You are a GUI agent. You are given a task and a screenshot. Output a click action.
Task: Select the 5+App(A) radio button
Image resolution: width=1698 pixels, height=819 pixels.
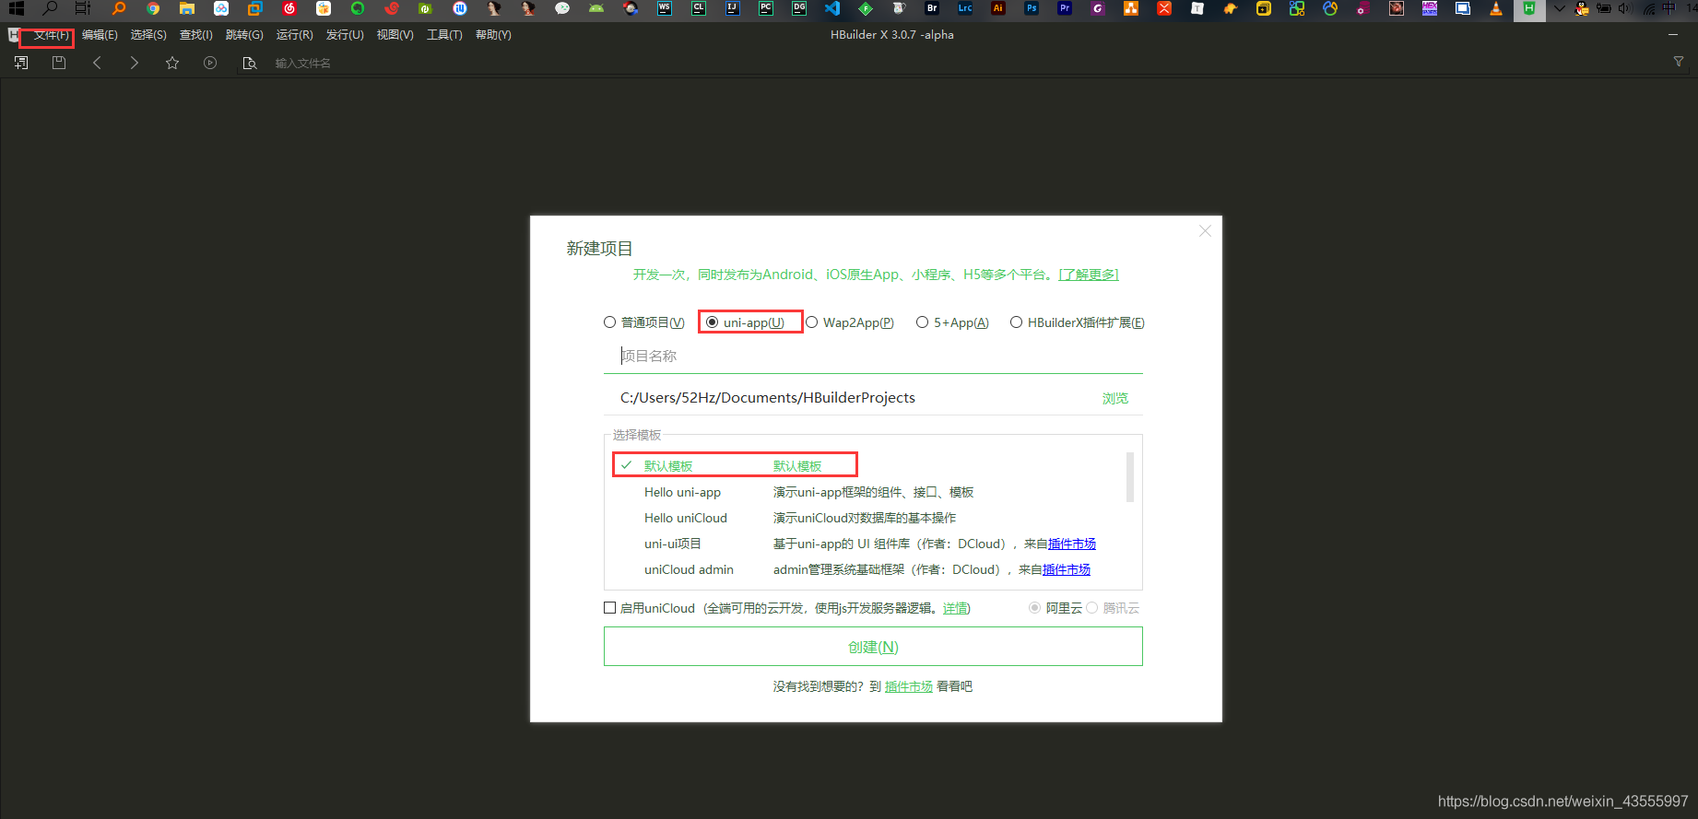(922, 322)
